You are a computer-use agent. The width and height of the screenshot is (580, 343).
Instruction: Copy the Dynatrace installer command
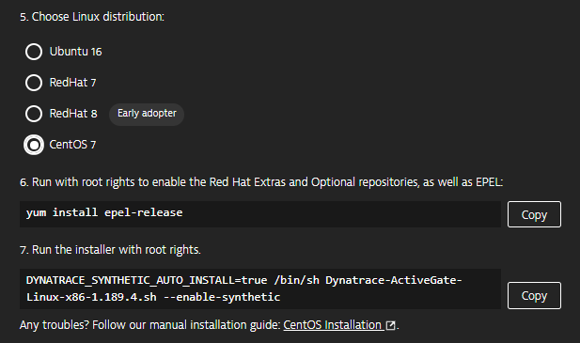pyautogui.click(x=534, y=296)
